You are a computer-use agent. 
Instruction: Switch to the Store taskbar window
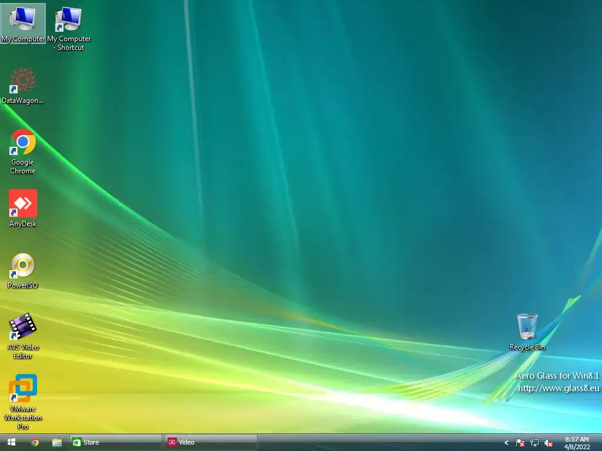pos(116,442)
